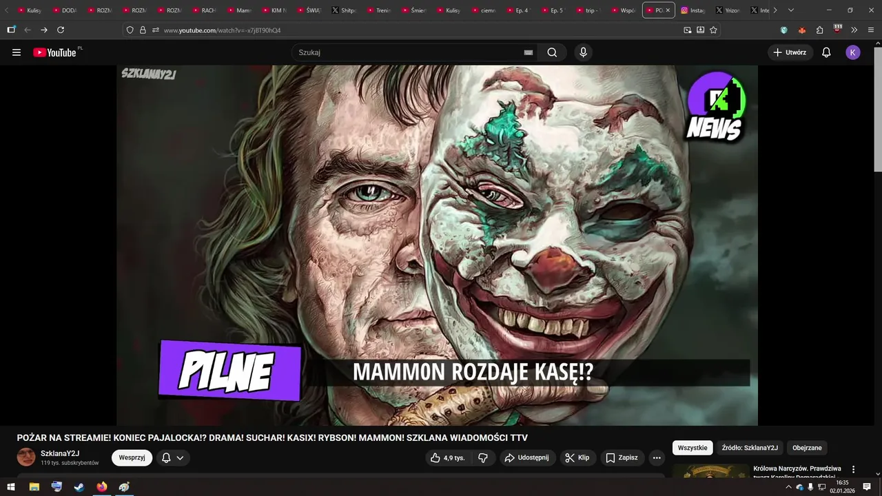Open tracking protection shield in address bar
The width and height of the screenshot is (882, 496).
tap(130, 30)
